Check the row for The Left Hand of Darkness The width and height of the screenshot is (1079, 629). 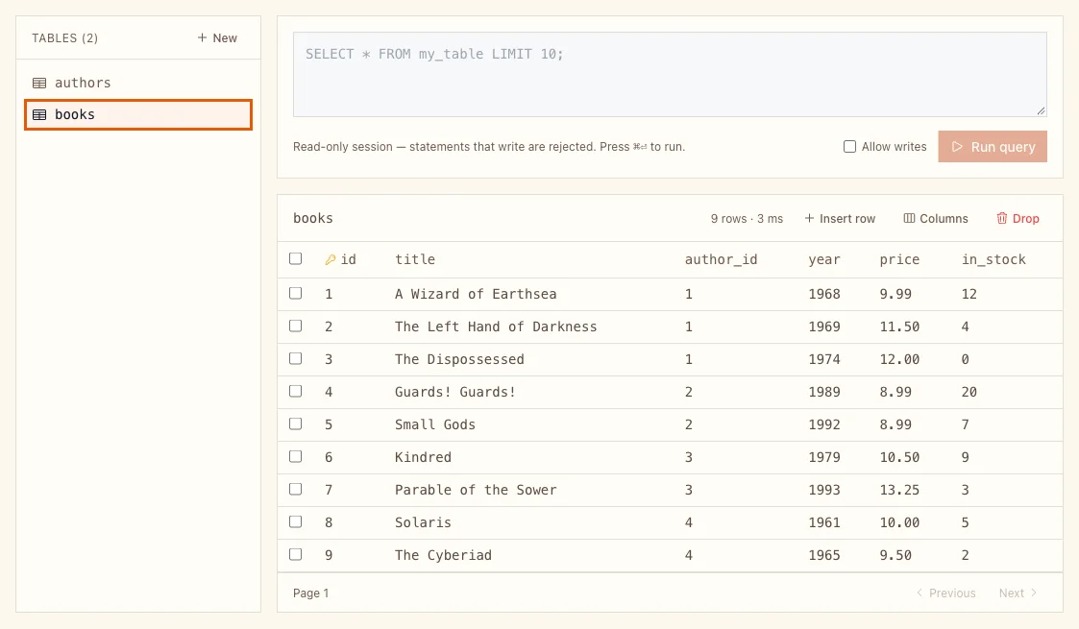pyautogui.click(x=295, y=326)
